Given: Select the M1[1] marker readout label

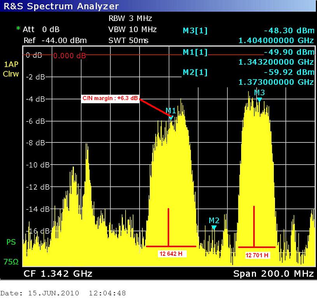Looking at the screenshot, I should point(195,52).
